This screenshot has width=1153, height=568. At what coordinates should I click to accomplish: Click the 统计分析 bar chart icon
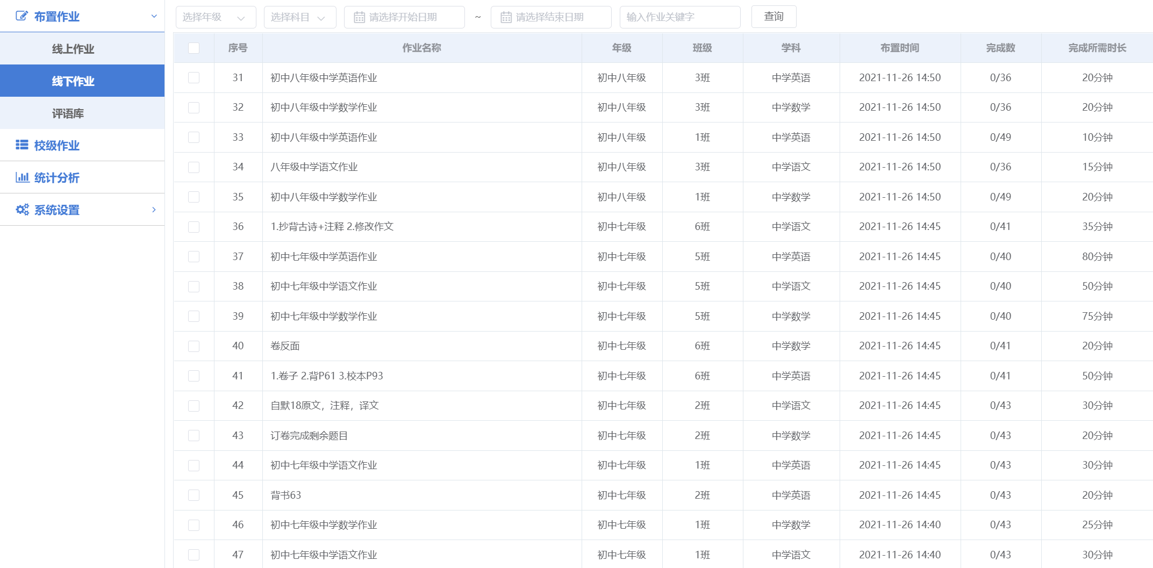point(22,177)
